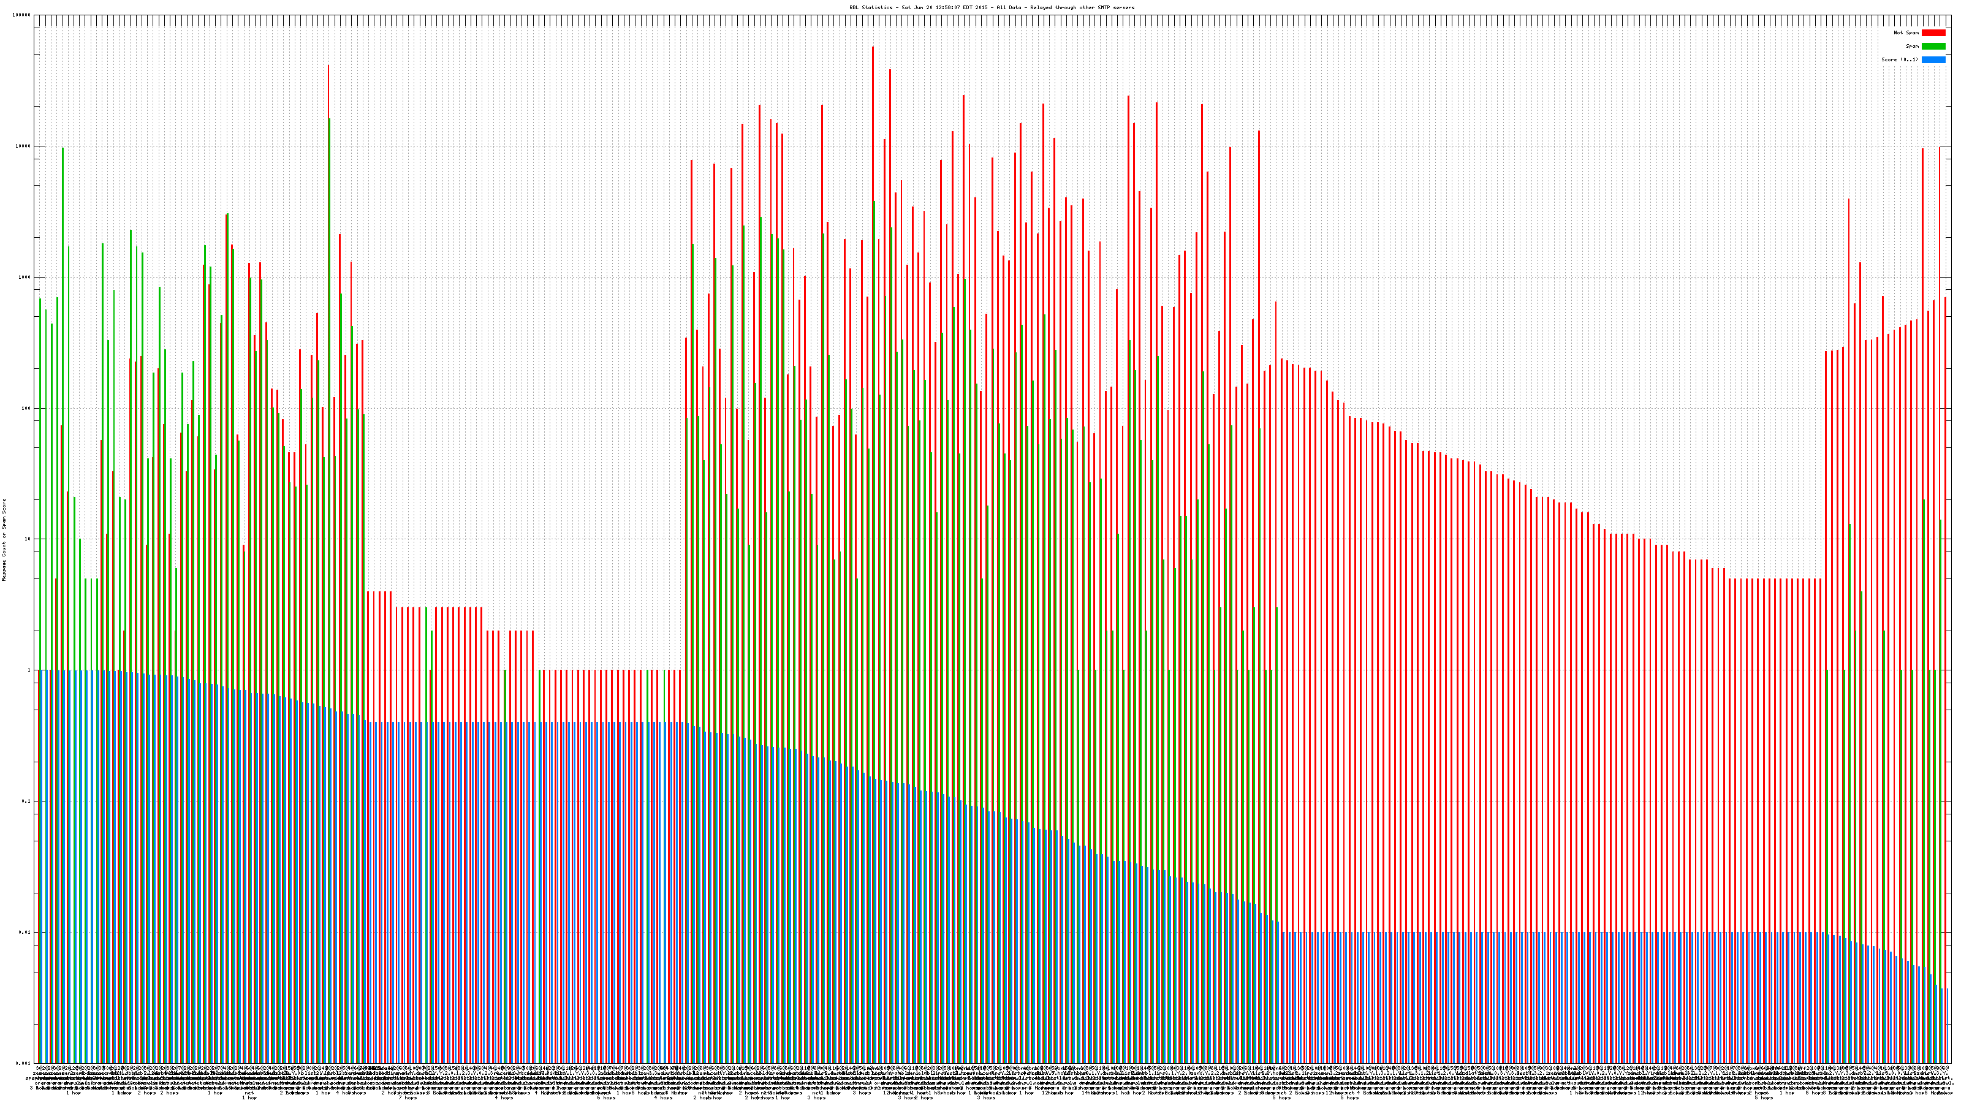Click the 10 y-axis tick label

[28, 539]
